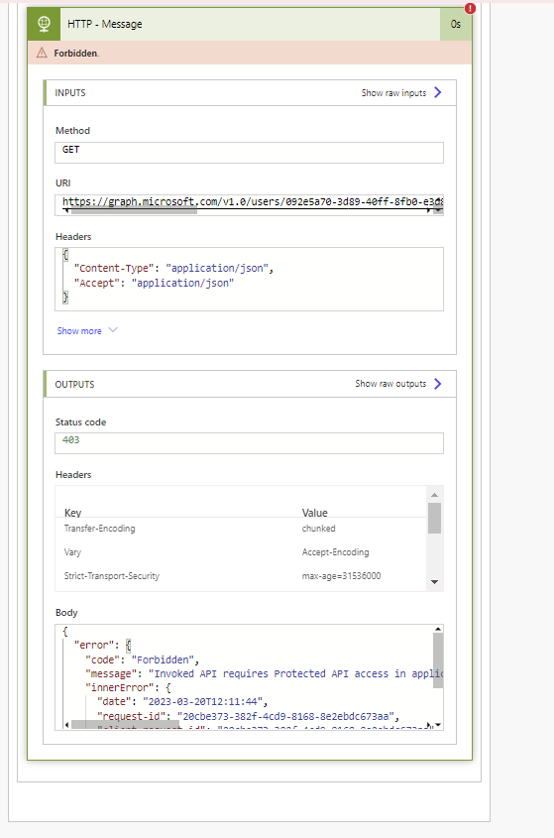Click the Transfer-Encoding header key

click(99, 528)
